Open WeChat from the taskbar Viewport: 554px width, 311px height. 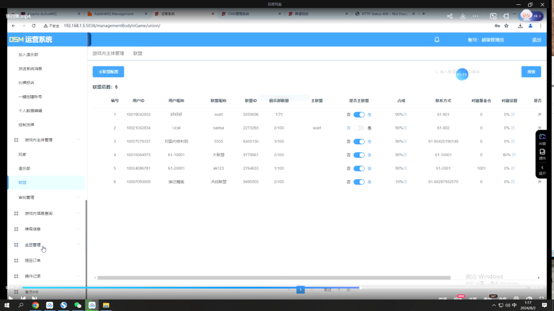(77, 305)
